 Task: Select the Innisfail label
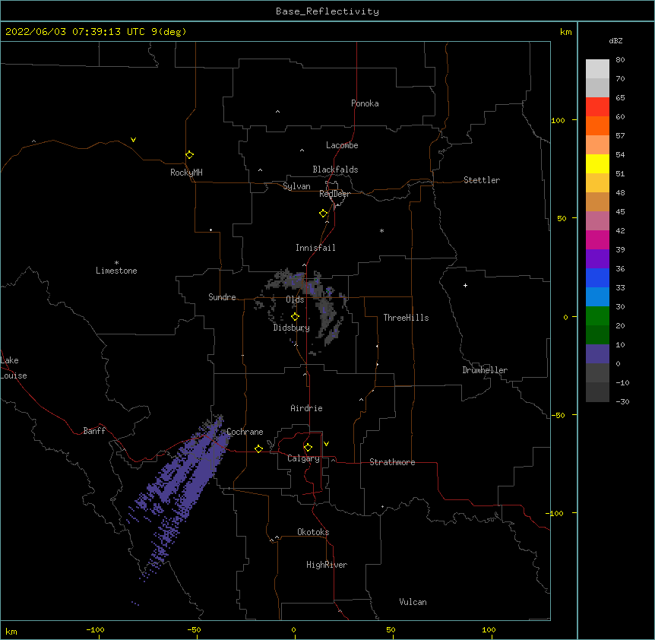pos(315,248)
